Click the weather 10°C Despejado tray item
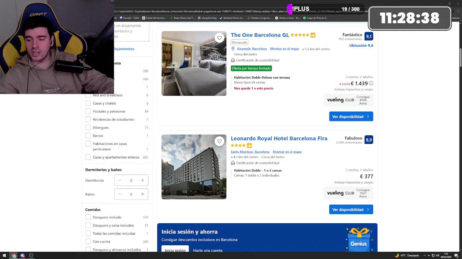This screenshot has height=259, width=462. point(407,255)
